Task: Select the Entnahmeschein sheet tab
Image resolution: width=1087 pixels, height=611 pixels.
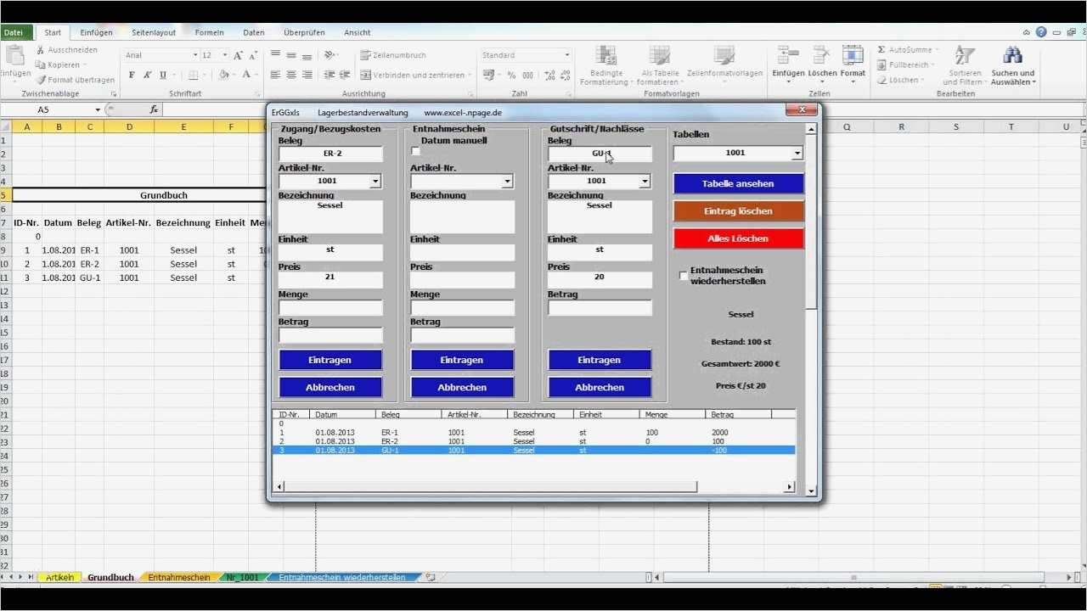Action: [x=177, y=577]
